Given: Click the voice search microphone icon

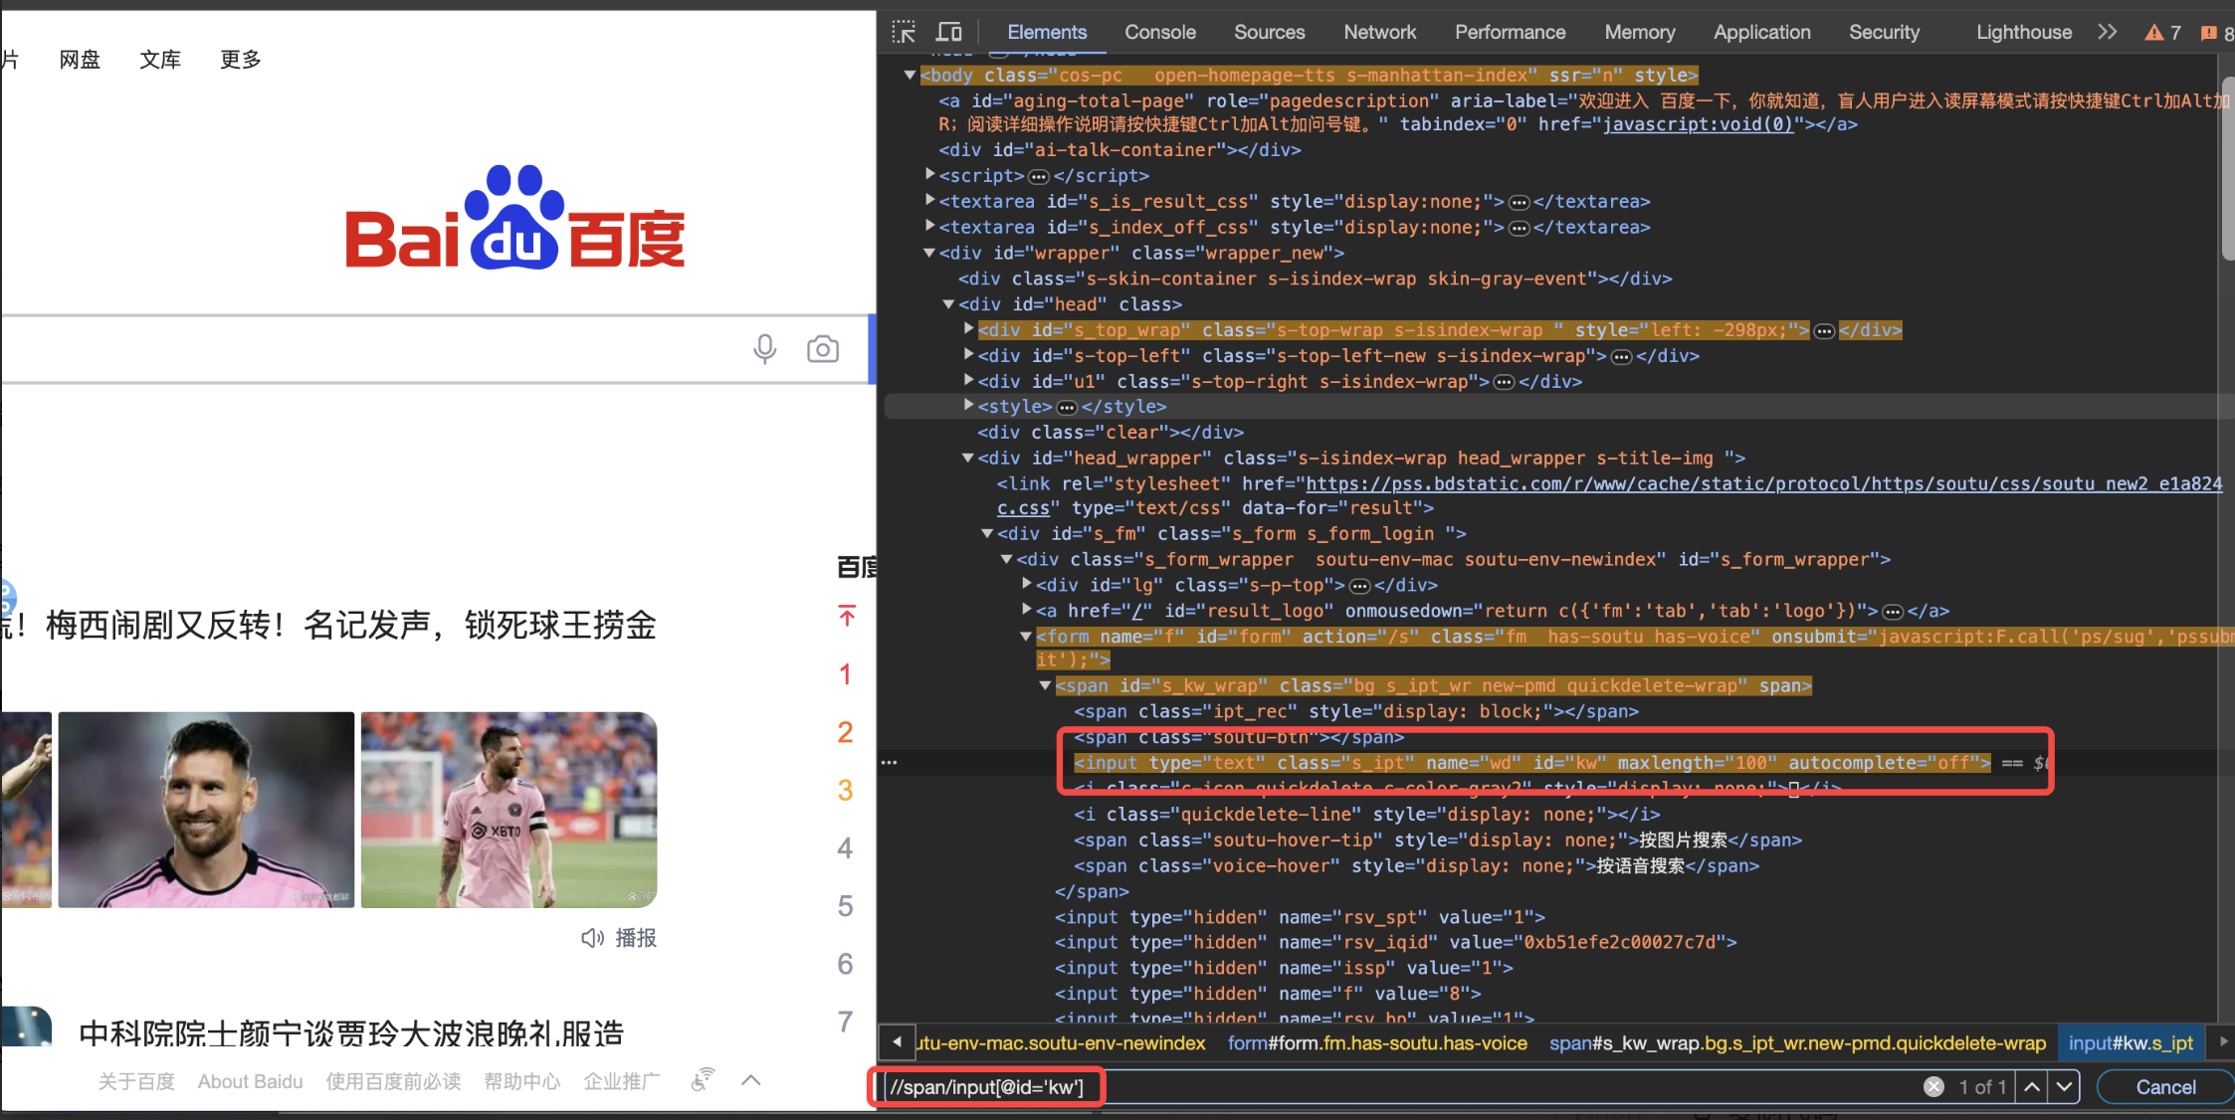Looking at the screenshot, I should 764,349.
